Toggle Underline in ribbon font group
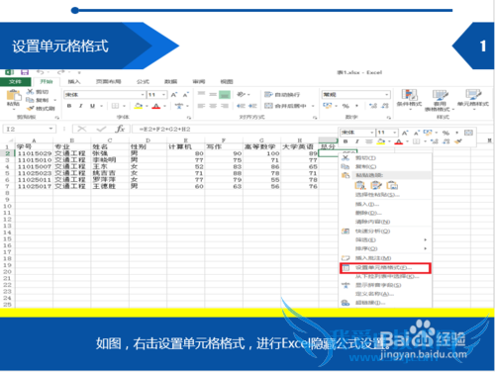495x372 pixels. point(92,106)
